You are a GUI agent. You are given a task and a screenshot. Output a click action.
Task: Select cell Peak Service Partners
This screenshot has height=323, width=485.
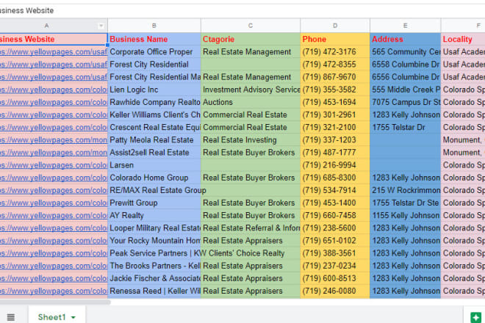(x=154, y=253)
